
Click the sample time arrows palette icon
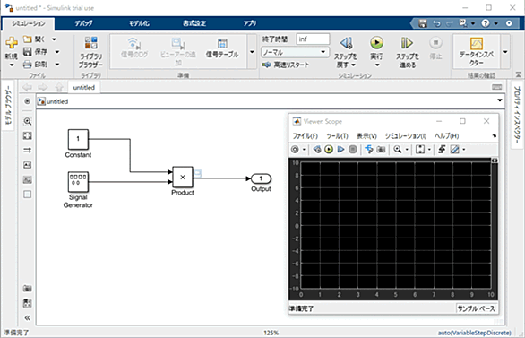(28, 151)
